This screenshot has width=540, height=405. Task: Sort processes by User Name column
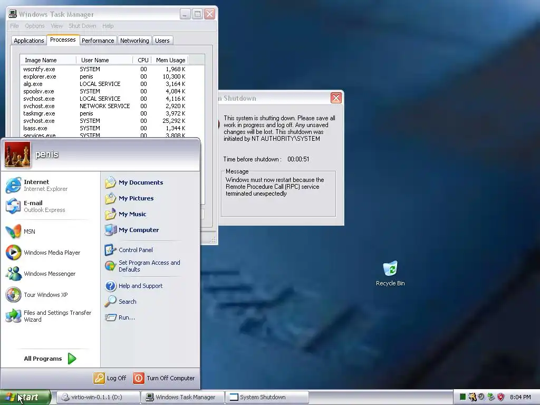(x=105, y=60)
